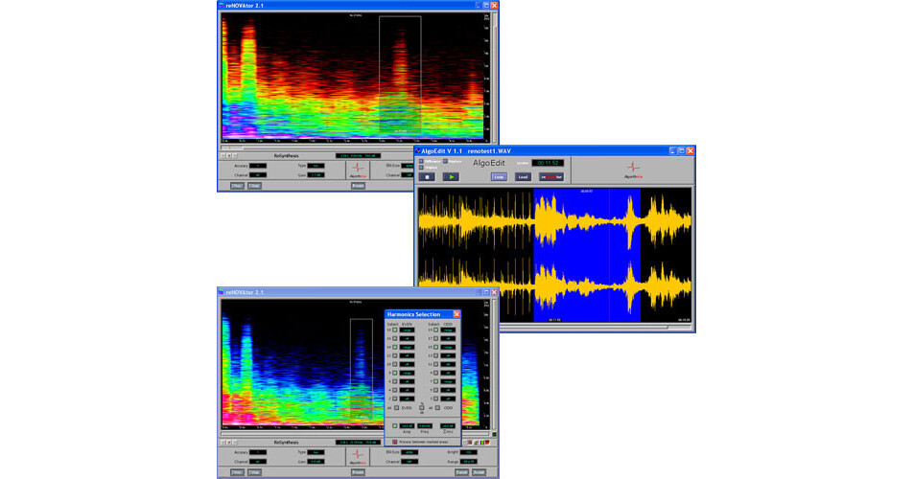Screen dimensions: 913x479
Task: Toggle the green checkbox beside the Amp field
Action: point(395,426)
